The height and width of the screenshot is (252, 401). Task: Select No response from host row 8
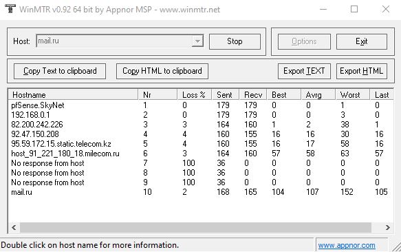pyautogui.click(x=201, y=173)
